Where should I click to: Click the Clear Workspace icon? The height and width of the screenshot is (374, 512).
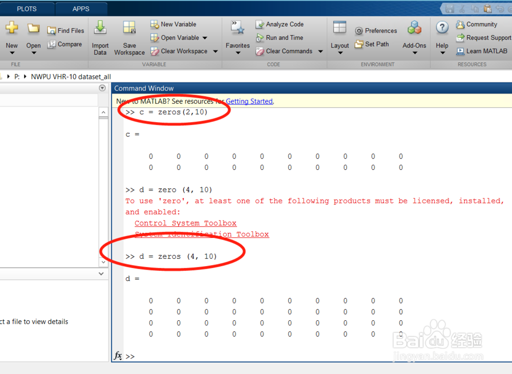(155, 51)
